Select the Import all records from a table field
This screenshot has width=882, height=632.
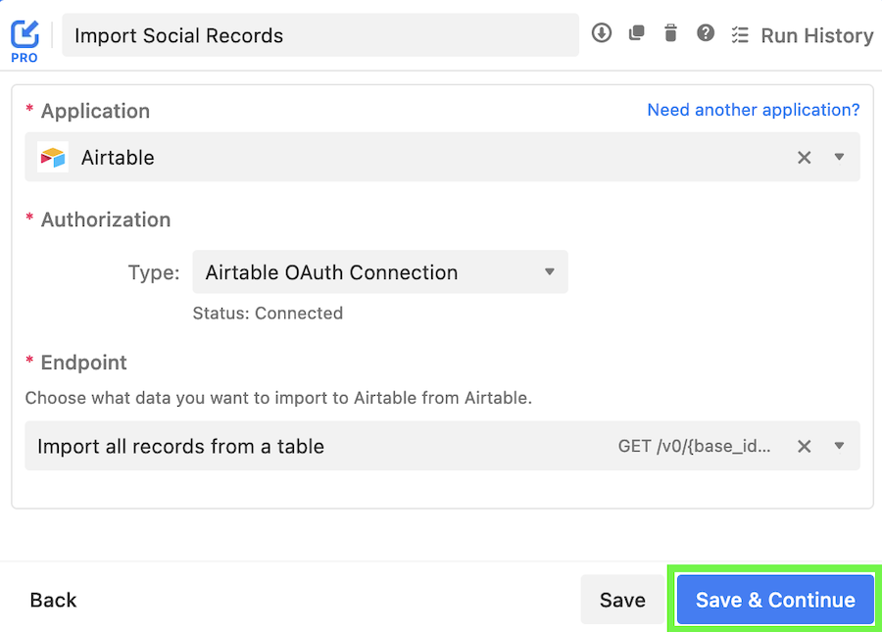tap(442, 446)
